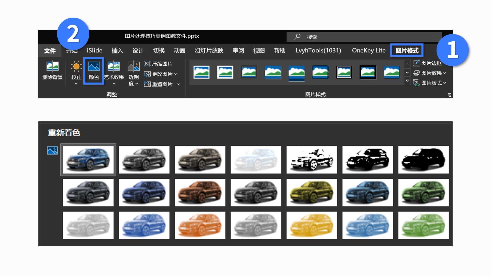Image resolution: width=491 pixels, height=276 pixels.
Task: Select the light gold recolor car swatch
Action: [x=312, y=225]
